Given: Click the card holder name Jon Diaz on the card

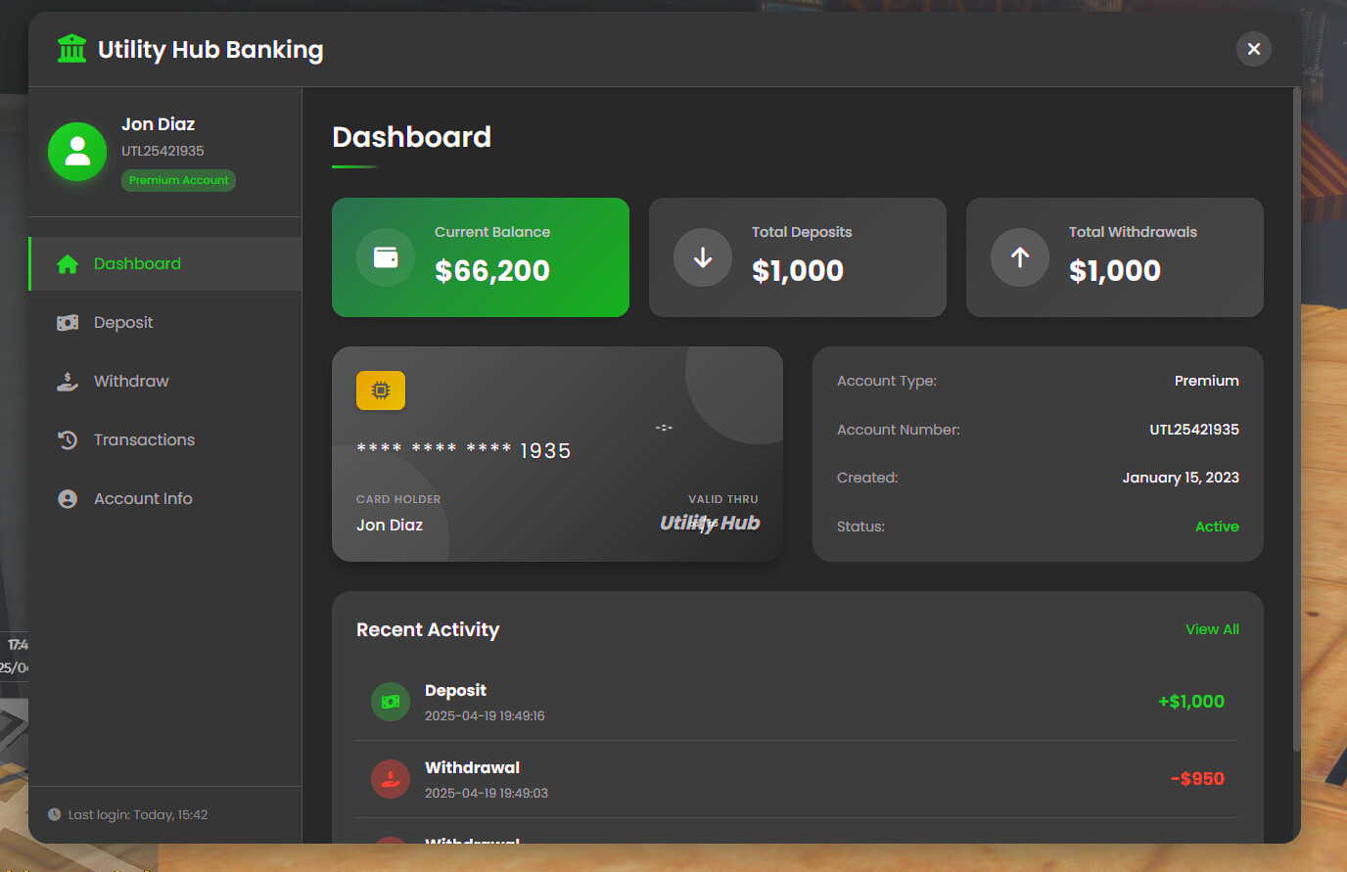Looking at the screenshot, I should [x=390, y=526].
